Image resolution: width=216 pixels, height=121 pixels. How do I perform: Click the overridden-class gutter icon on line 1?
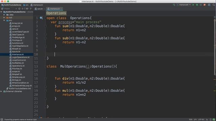41,18
